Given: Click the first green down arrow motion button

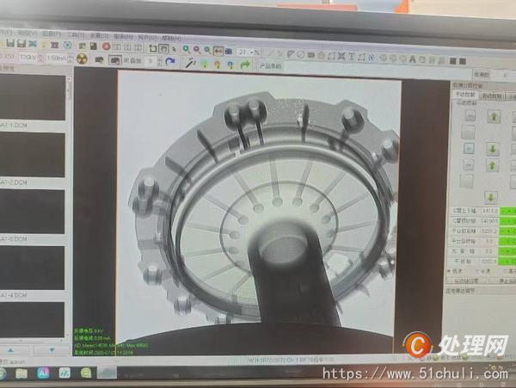Looking at the screenshot, I should [x=493, y=149].
